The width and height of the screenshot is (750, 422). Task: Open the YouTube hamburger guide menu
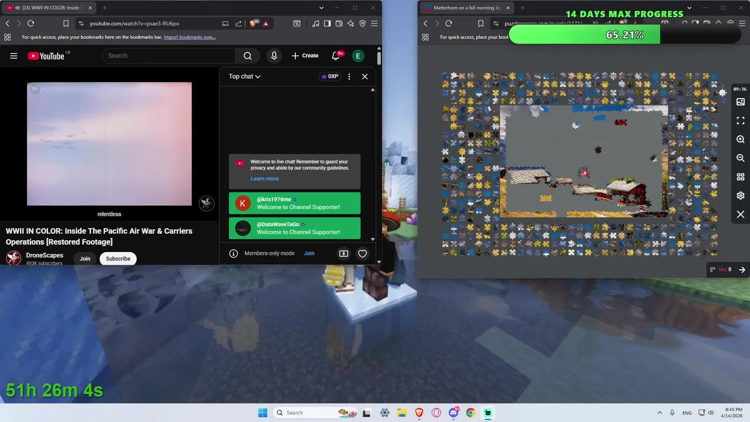pos(13,56)
